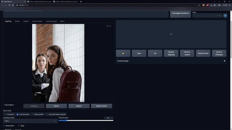Screen dimensions: 232x130
Task: Clear the Styles selection with the x icon
Action: 217,16
